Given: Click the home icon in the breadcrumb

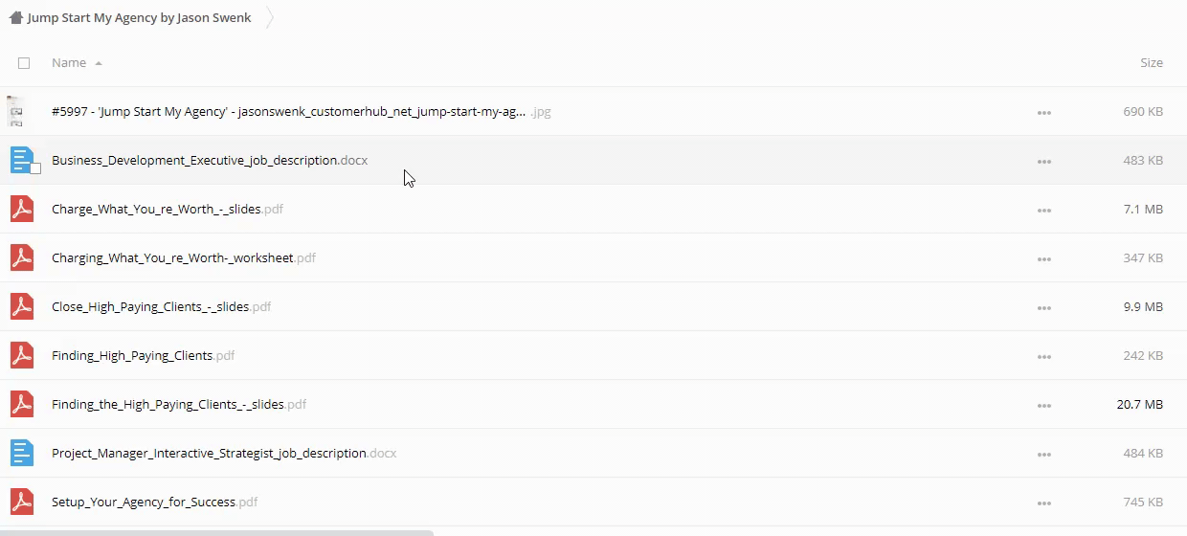Looking at the screenshot, I should coord(15,17).
